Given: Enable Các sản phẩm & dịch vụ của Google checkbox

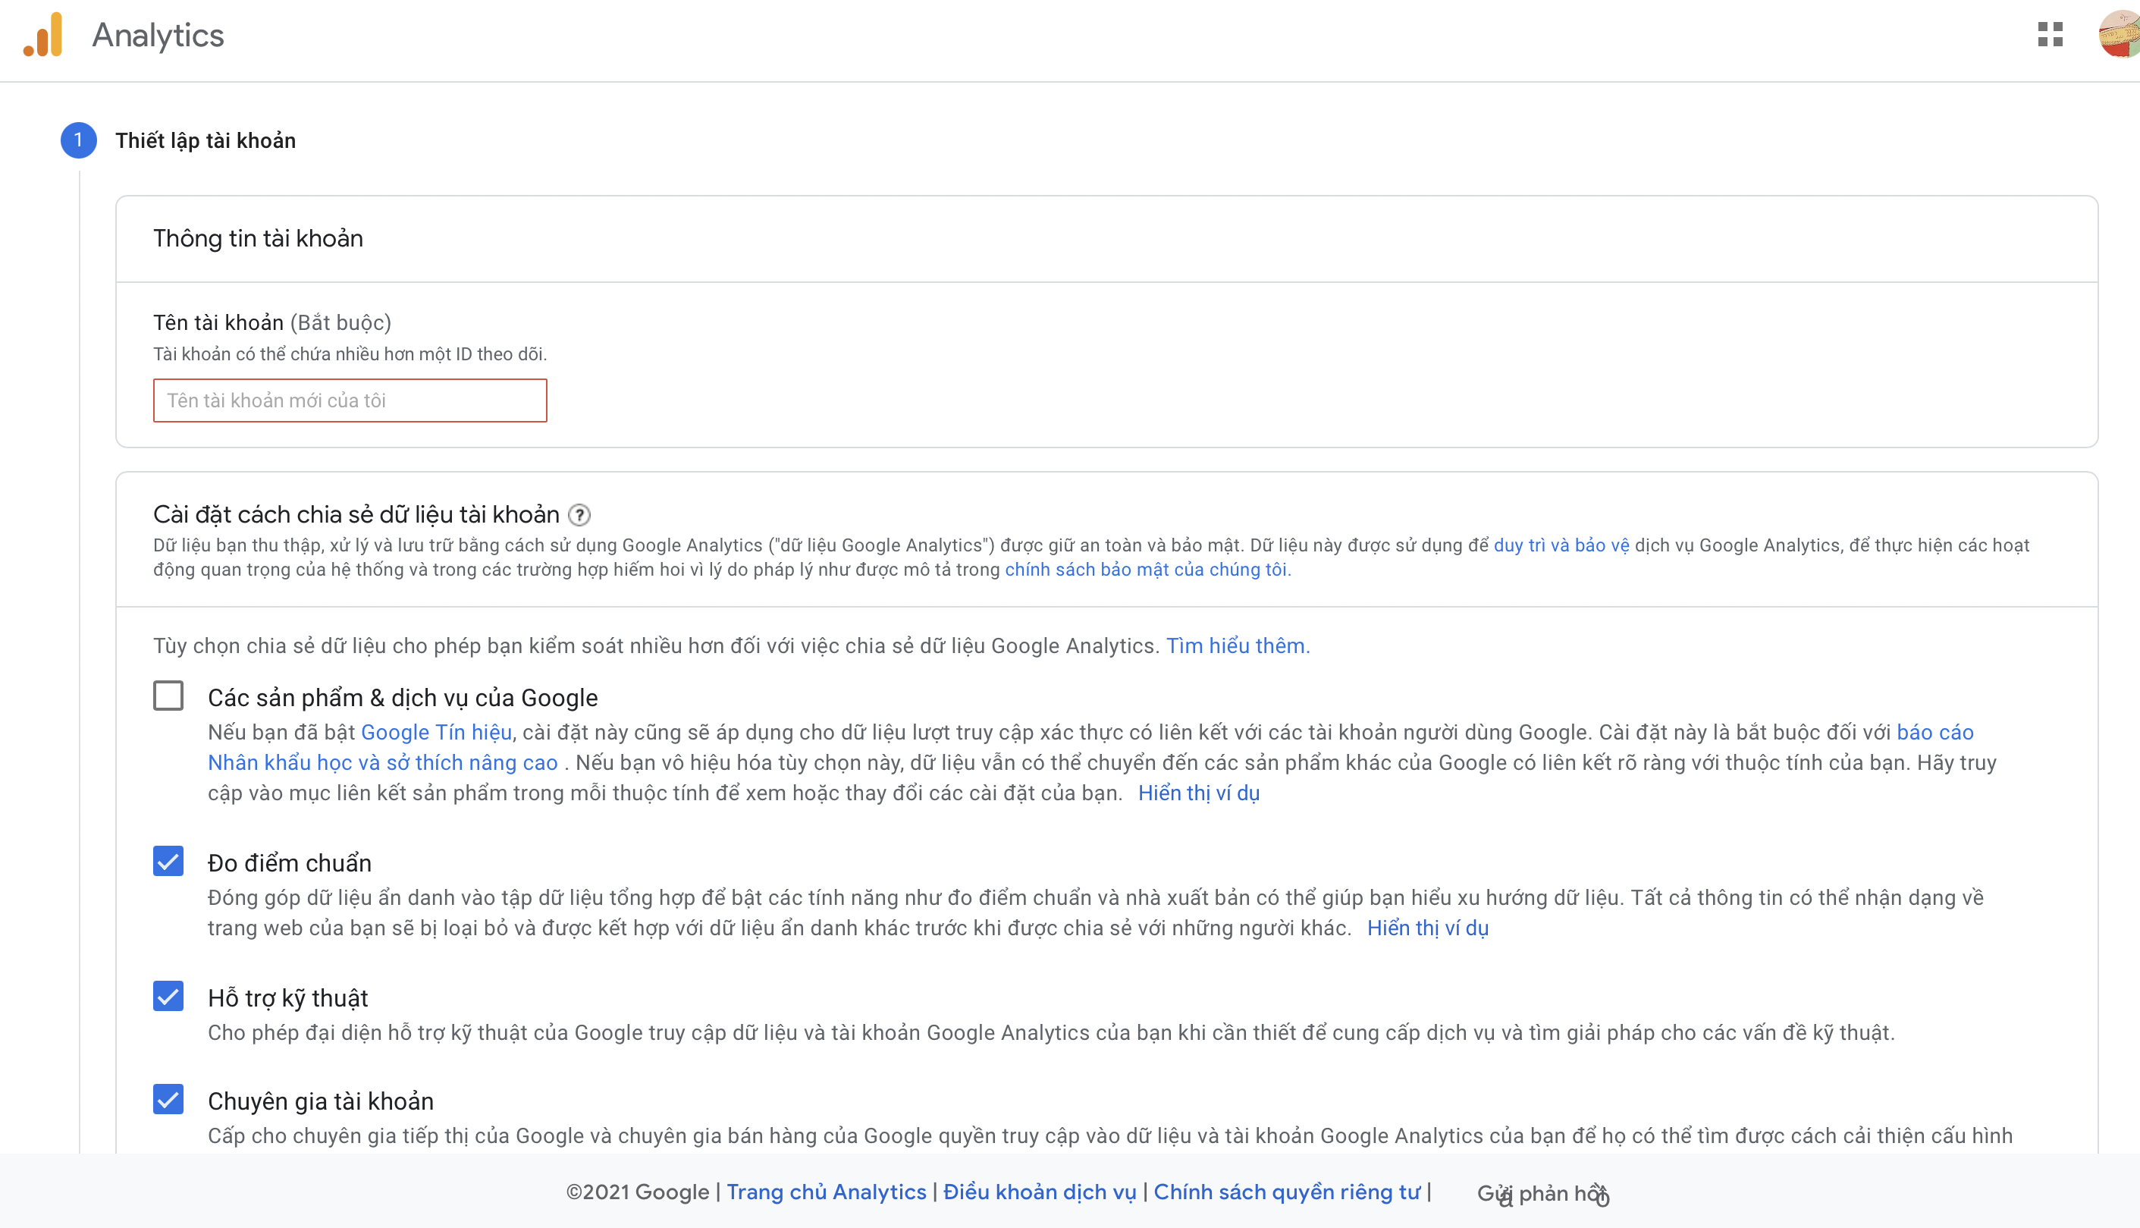Looking at the screenshot, I should tap(168, 696).
